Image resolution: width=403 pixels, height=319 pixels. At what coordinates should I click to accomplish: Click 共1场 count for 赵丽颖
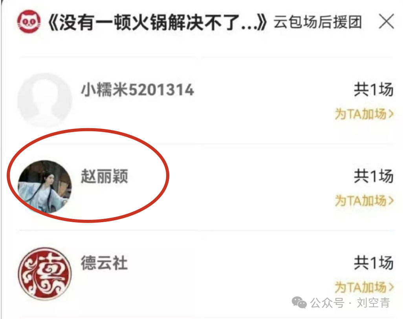pos(374,176)
